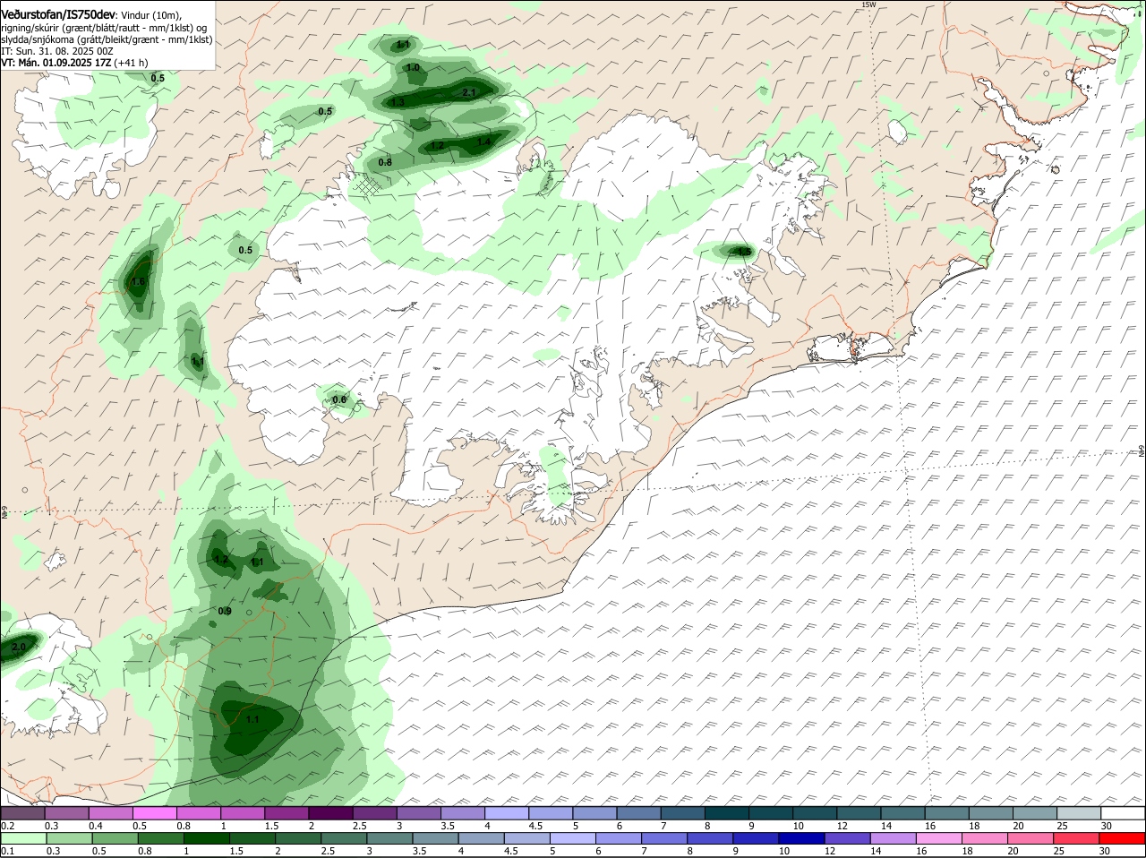Select rain scale swatch between 16 and 18
This screenshot has height=858, width=1146.
(938, 838)
